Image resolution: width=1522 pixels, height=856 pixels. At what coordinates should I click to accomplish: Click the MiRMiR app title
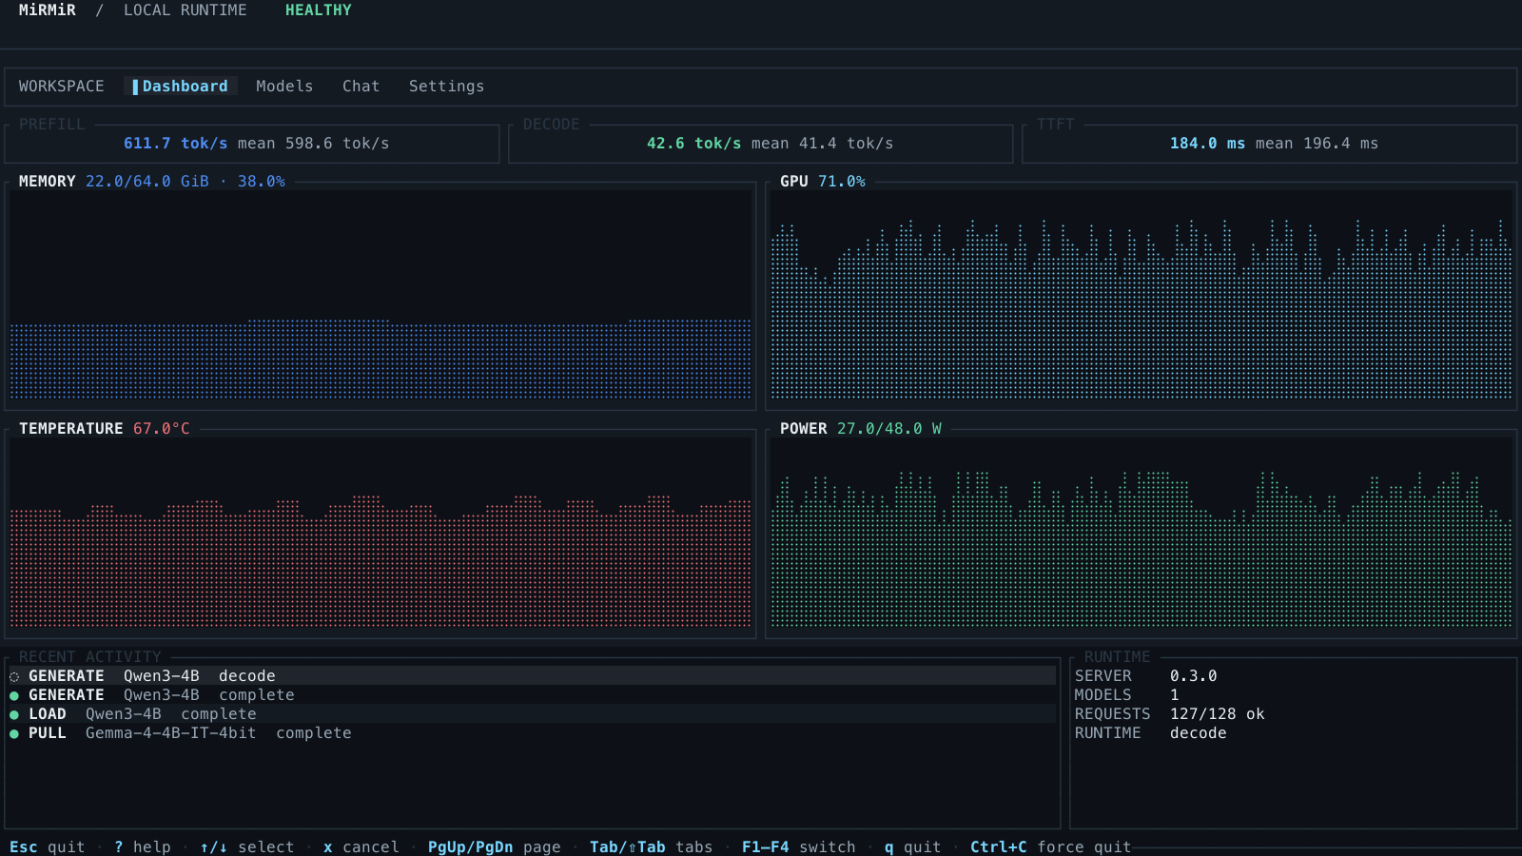point(48,10)
